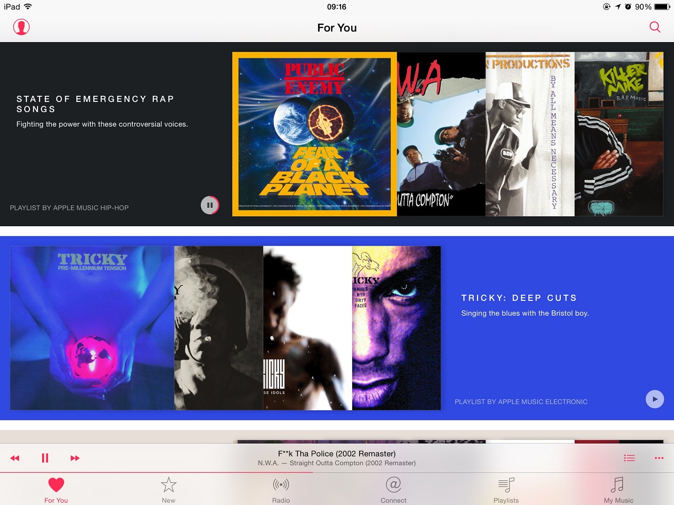Screen dimensions: 674x505
Task: Click 'Playlist by Apple Music Hip-Hop' text
Action: (x=69, y=208)
